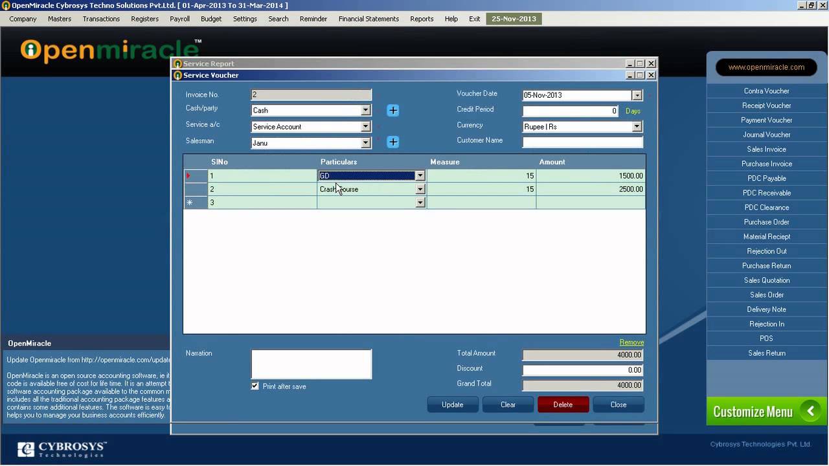Open the Payroll menu
The image size is (829, 466).
coord(179,19)
